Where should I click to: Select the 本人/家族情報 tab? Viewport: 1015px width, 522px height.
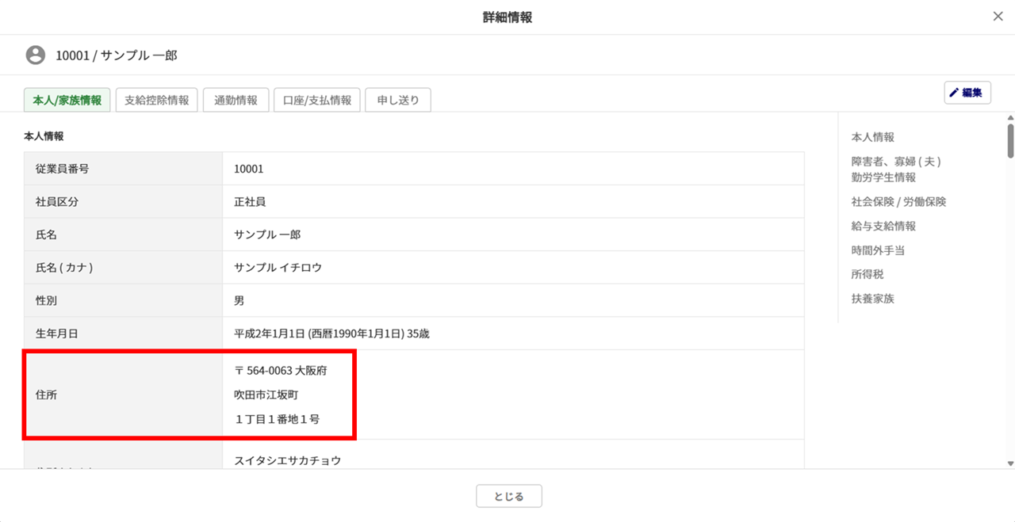click(x=67, y=101)
